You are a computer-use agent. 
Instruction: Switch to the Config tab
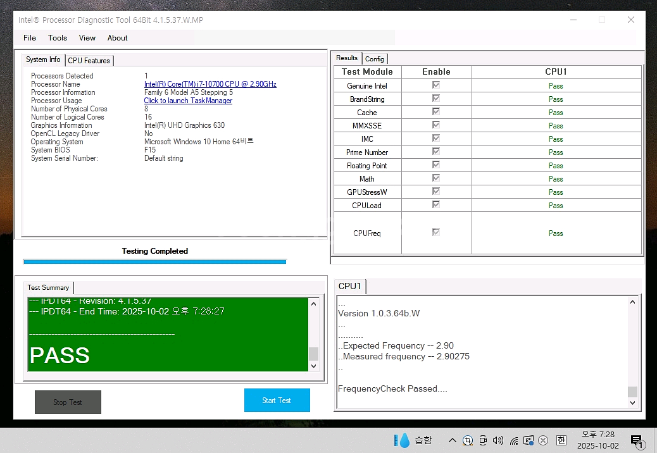pos(375,59)
